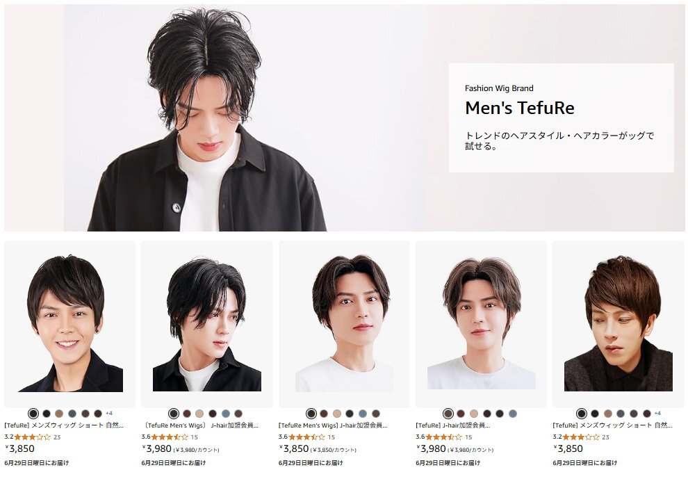The width and height of the screenshot is (688, 479).
Task: Choose the light blue swatch under the ¥3,980 long black wig
Action: [x=226, y=414]
